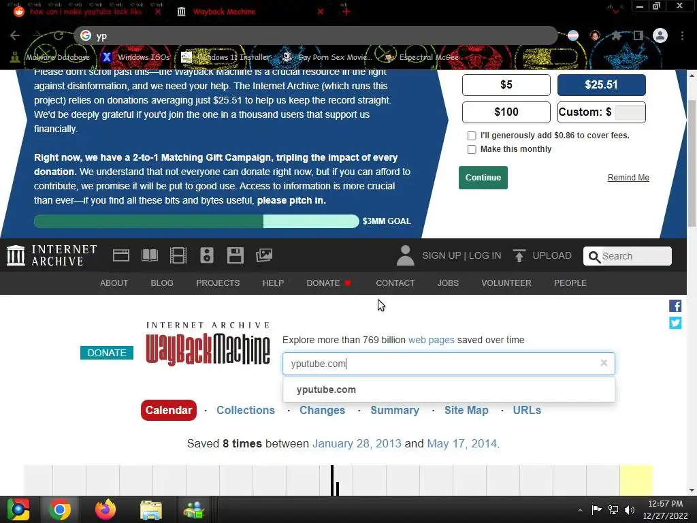Screen dimensions: 697x523
Task: Open the VOLUNTEER menu item
Action: 506,283
